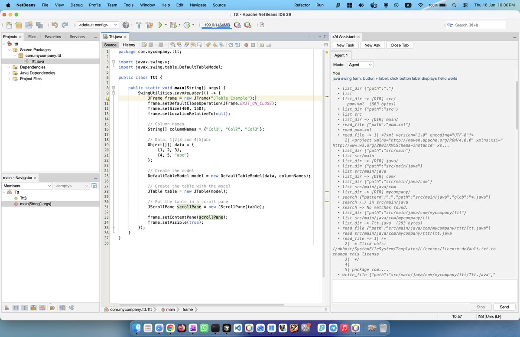Click the Shift Line Right editor icon
This screenshot has width=520, height=337.
(x=237, y=45)
